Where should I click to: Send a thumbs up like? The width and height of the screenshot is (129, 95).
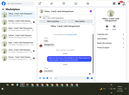coord(92,78)
